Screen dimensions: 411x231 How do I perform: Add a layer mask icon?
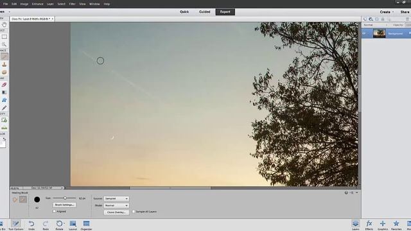(377, 19)
